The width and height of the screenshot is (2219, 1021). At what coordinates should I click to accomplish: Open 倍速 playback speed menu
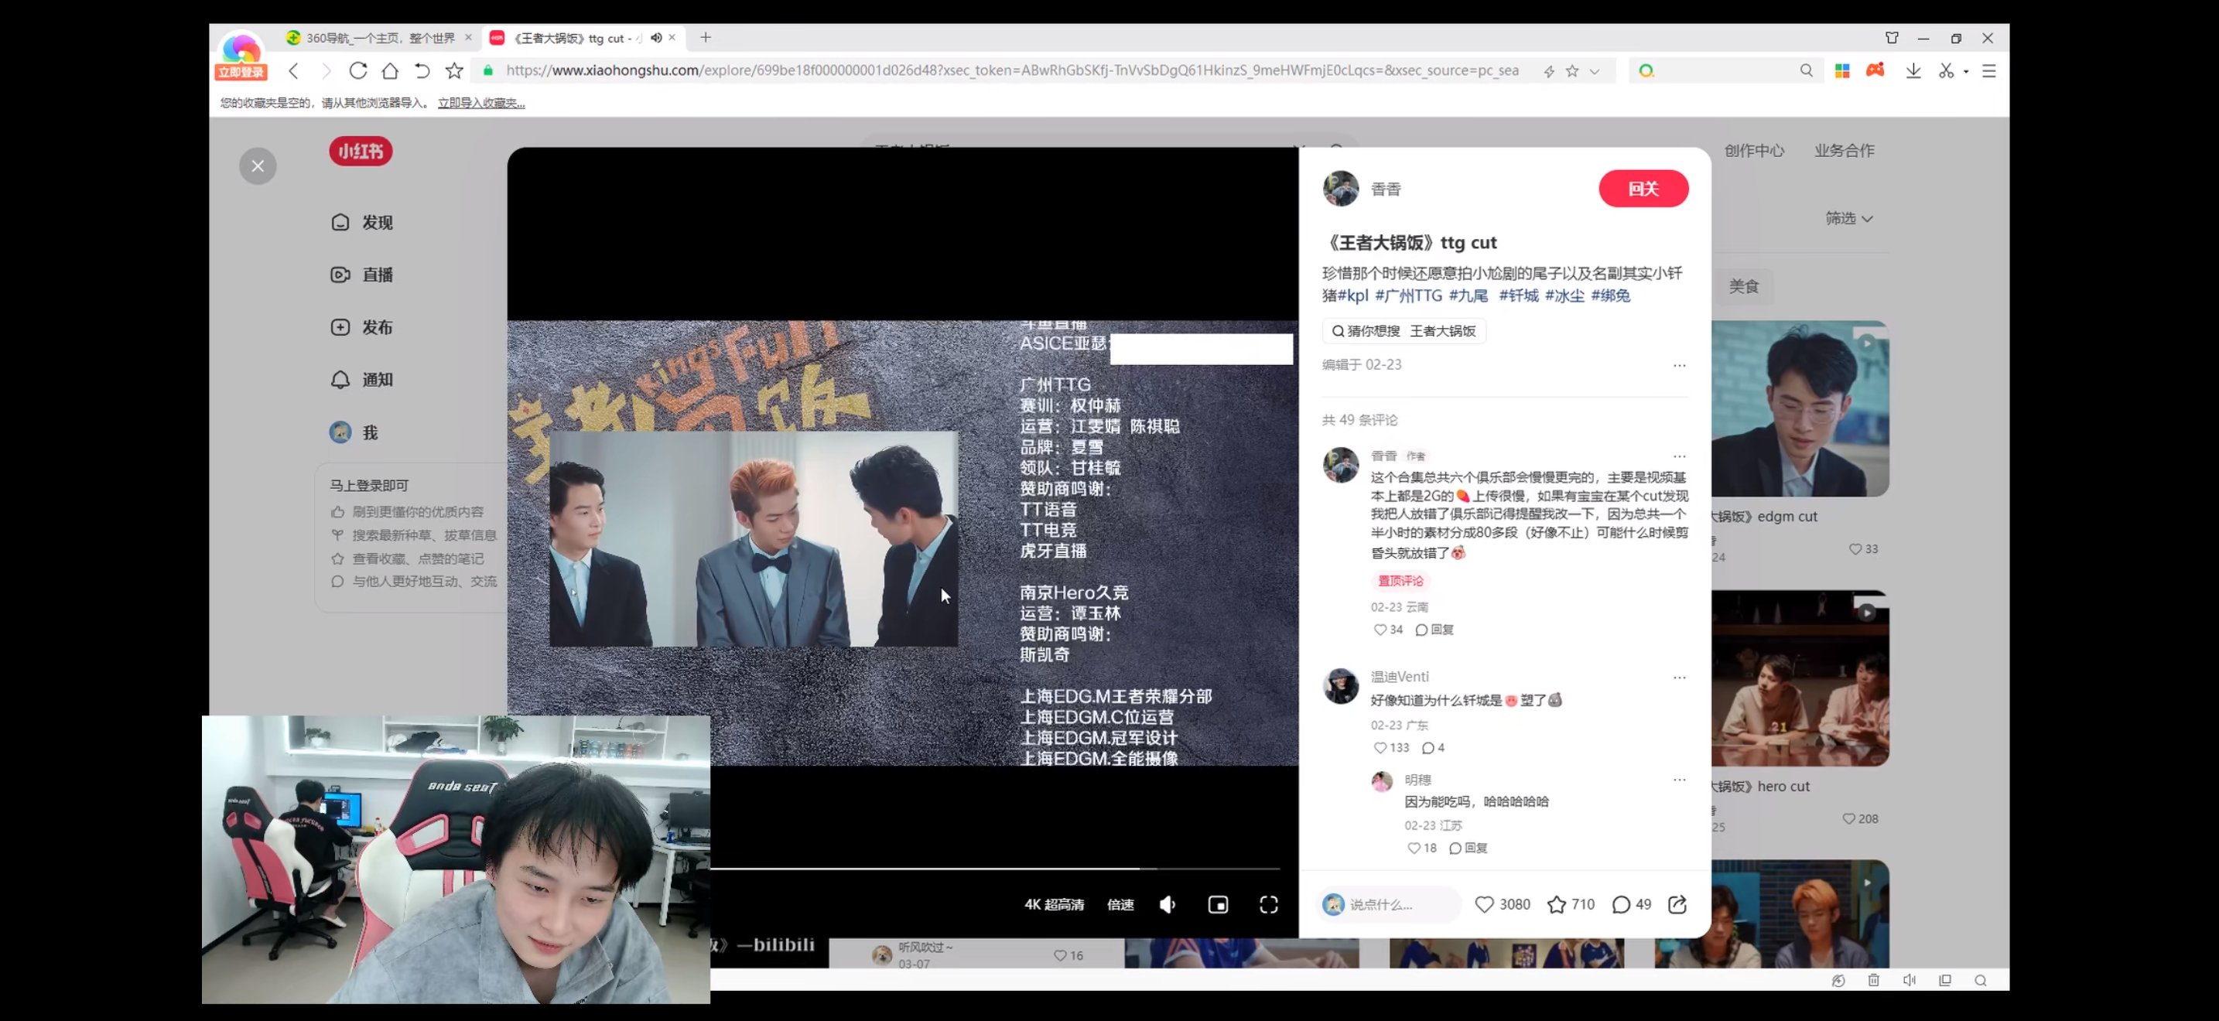1120,905
